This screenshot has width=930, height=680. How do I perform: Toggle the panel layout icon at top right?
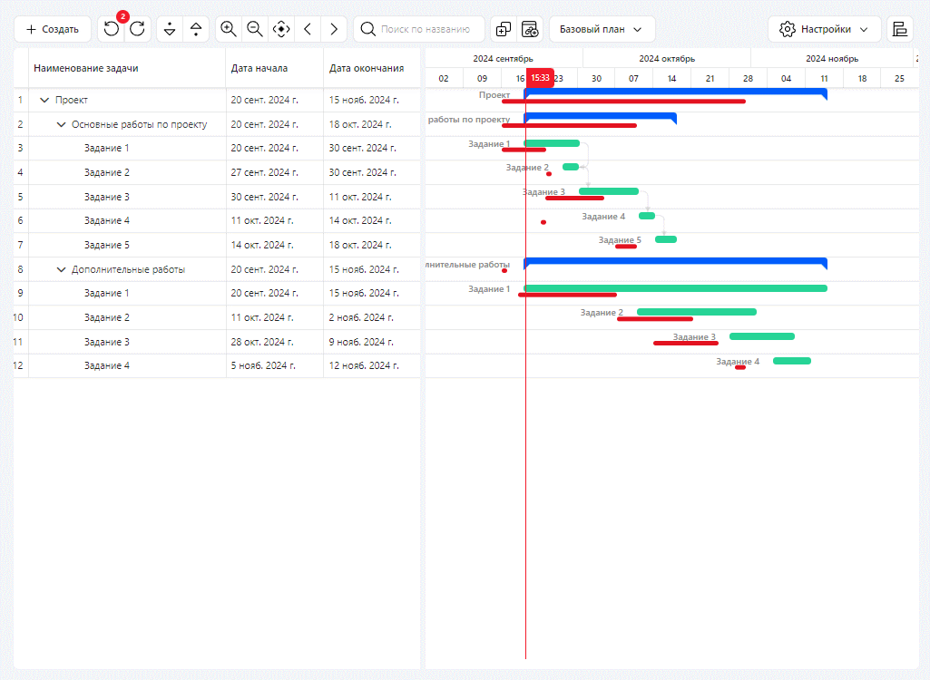point(900,29)
